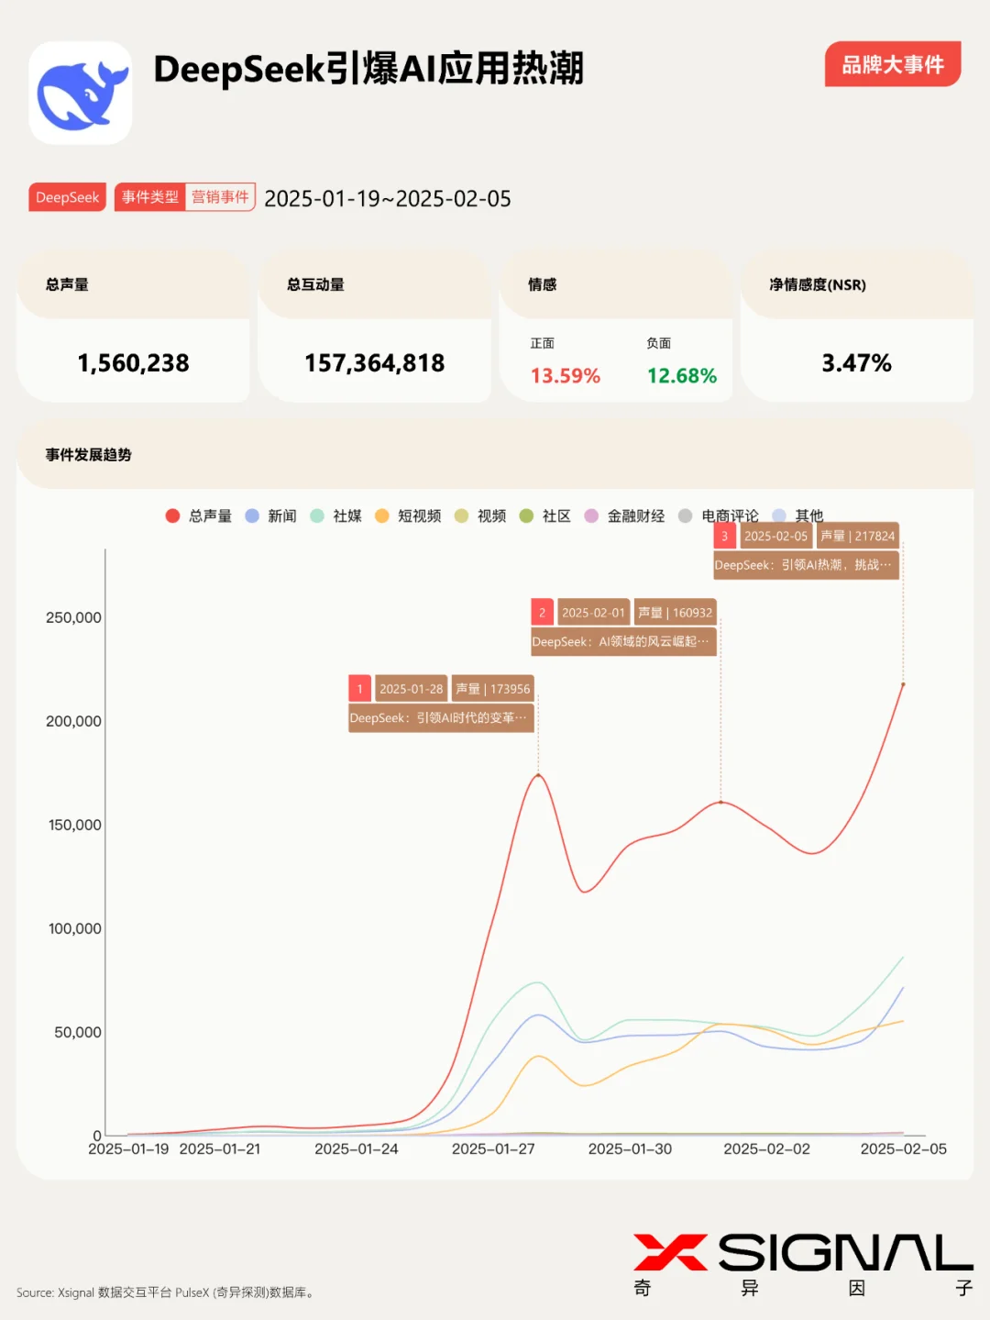Click the 情感 card header
This screenshot has height=1320, width=990.
tap(615, 285)
